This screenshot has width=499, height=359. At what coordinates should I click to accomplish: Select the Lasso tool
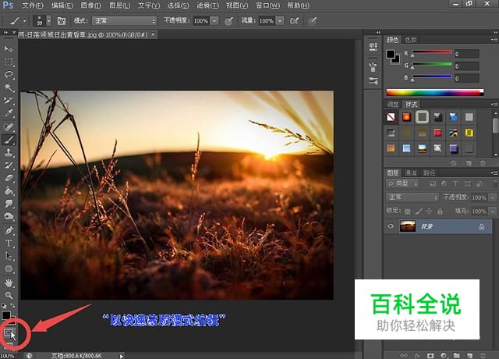coord(9,75)
